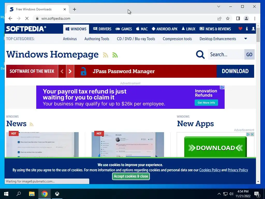Open CD / DVD / Blu-ray Tools category
This screenshot has width=265, height=199.
136,39
